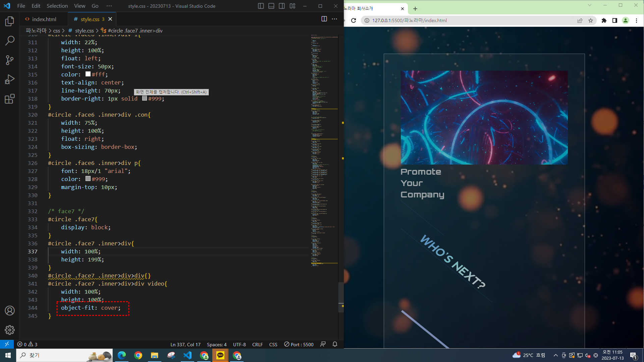Open the Explorer view in activity bar
The image size is (644, 362).
tap(10, 21)
